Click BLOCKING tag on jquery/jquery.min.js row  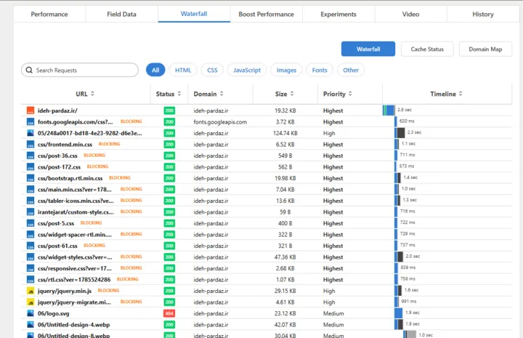[108, 291]
